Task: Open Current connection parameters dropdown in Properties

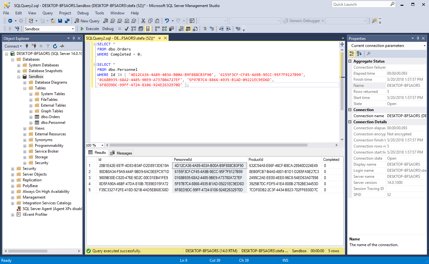Action: point(425,46)
